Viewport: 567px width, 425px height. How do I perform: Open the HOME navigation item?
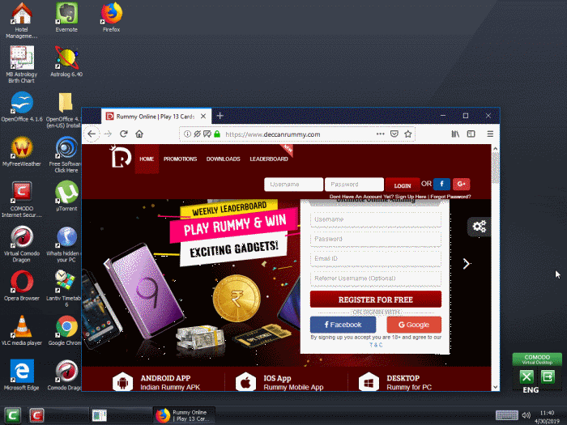[x=147, y=159]
